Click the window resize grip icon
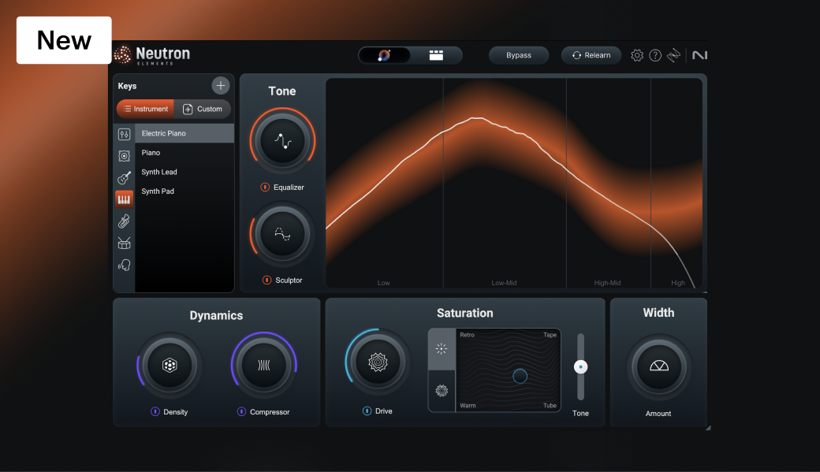820x472 pixels. (709, 428)
